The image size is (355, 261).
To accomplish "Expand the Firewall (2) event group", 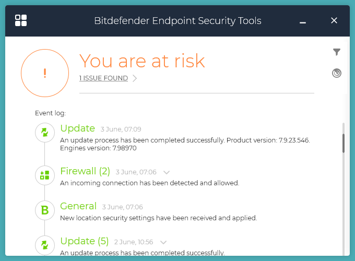I will [x=167, y=172].
